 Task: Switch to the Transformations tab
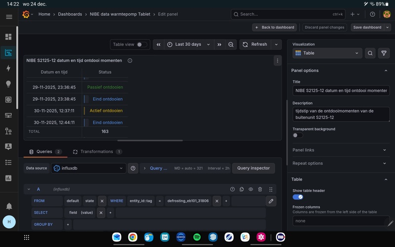tap(97, 152)
